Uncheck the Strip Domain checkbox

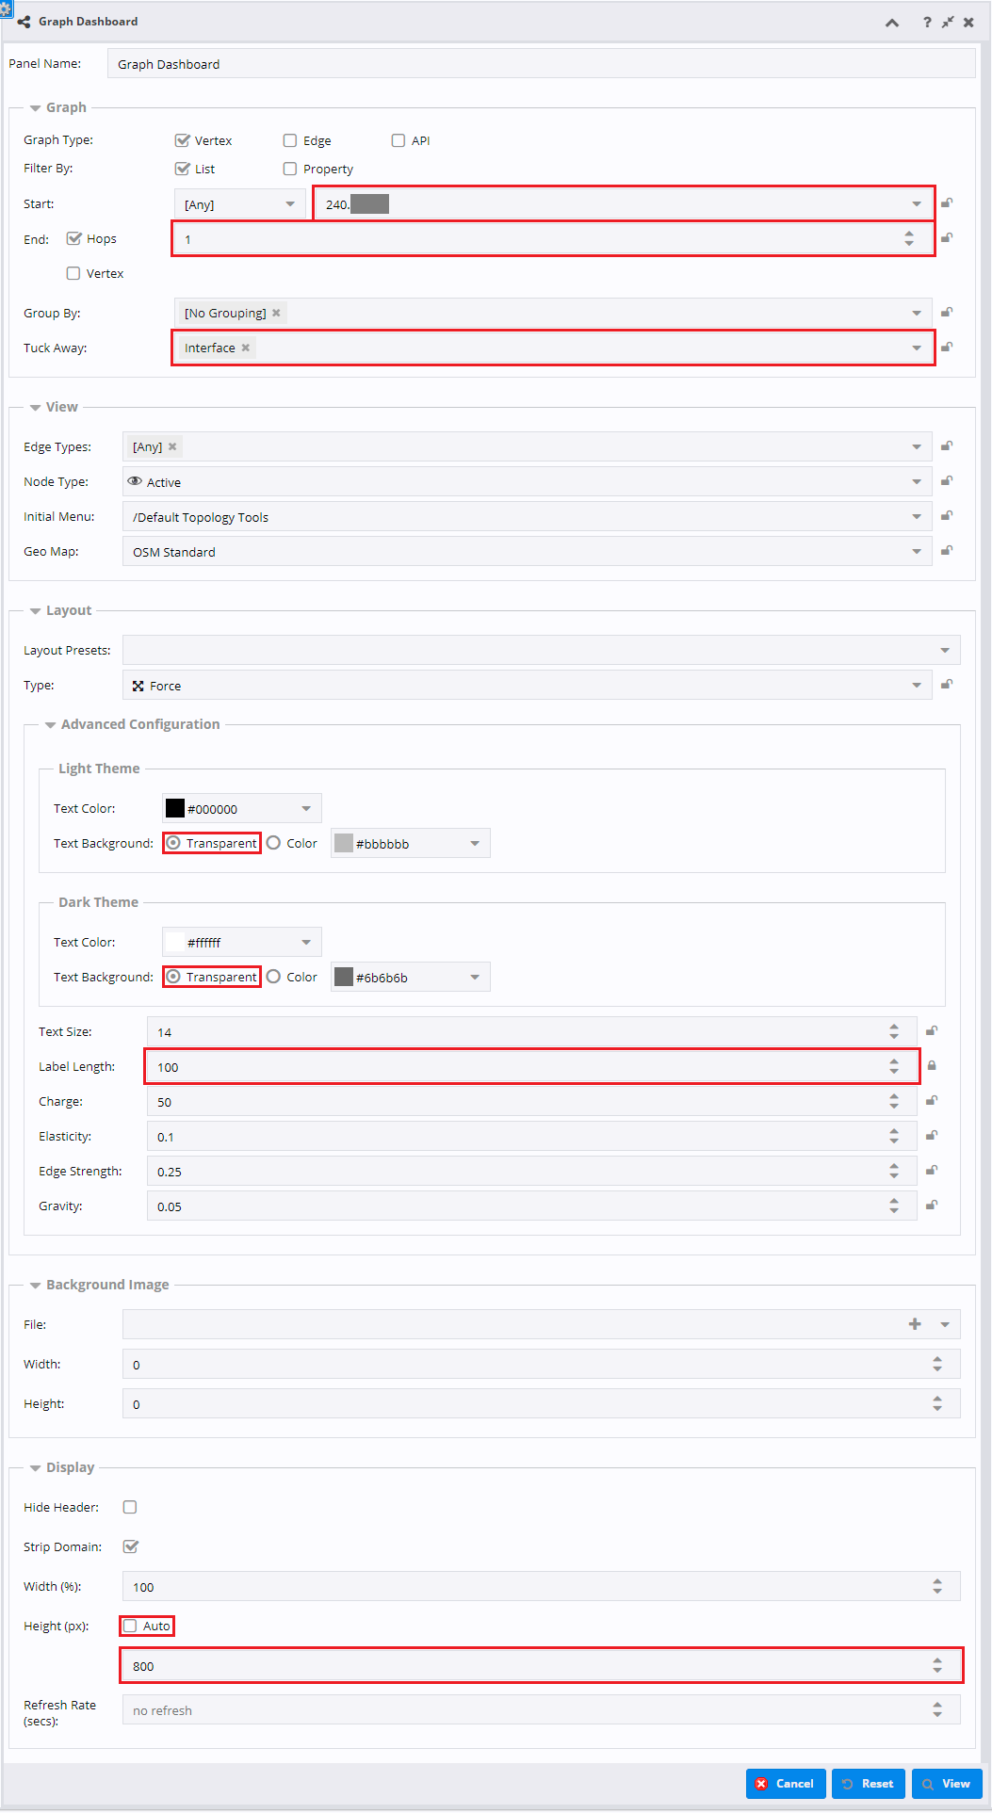click(x=131, y=1546)
